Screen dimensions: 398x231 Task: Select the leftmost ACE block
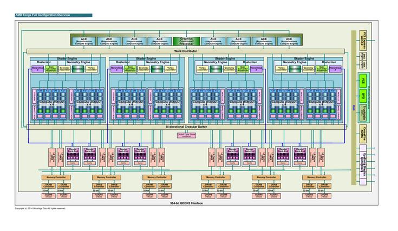coord(84,41)
